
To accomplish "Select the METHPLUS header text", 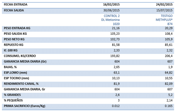I will click(164, 20).
